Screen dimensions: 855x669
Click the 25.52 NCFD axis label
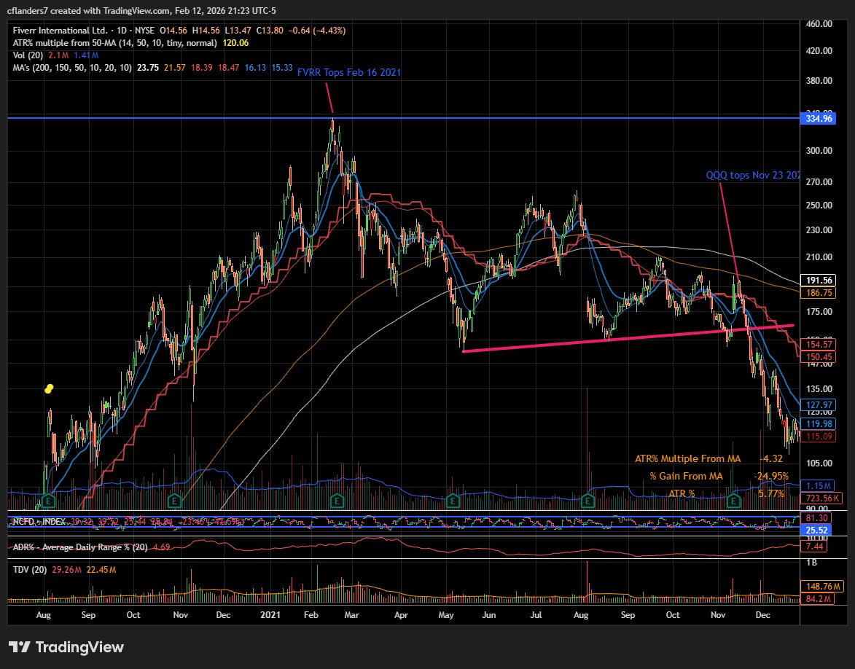coord(816,530)
